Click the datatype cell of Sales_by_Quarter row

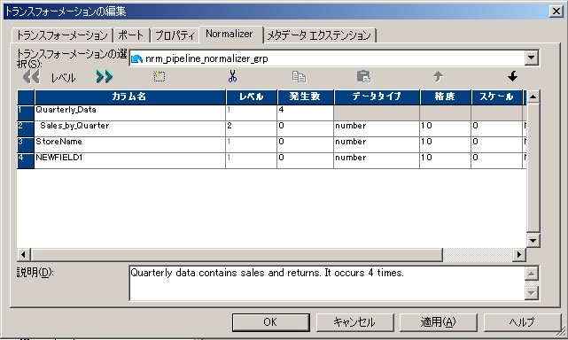377,128
